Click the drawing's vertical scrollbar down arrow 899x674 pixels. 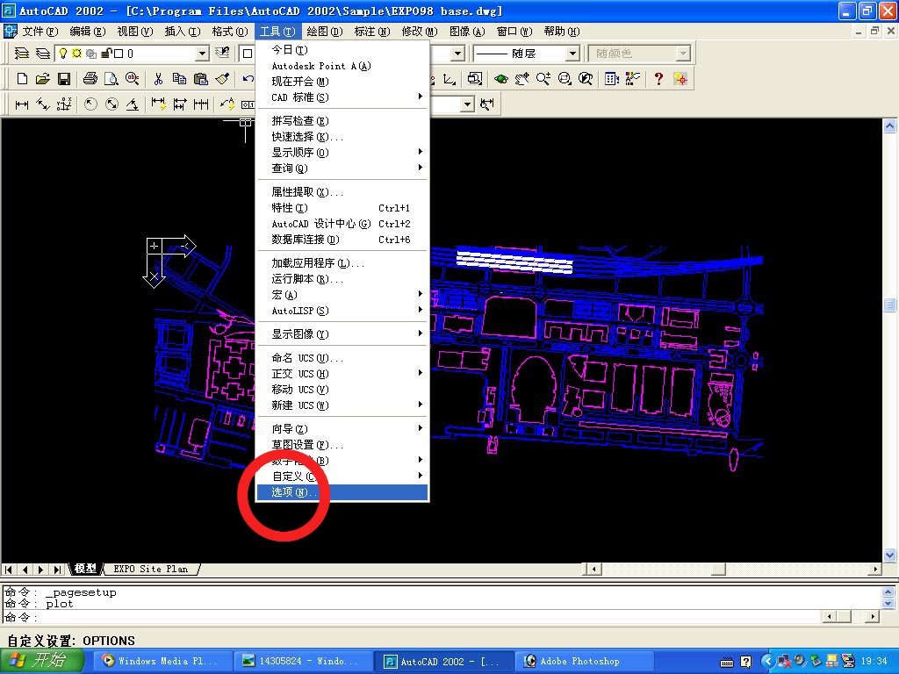click(890, 555)
